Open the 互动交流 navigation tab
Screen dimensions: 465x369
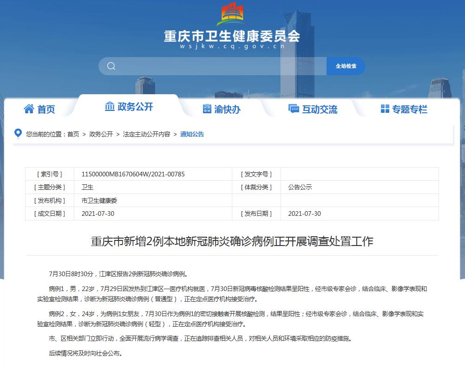click(320, 110)
